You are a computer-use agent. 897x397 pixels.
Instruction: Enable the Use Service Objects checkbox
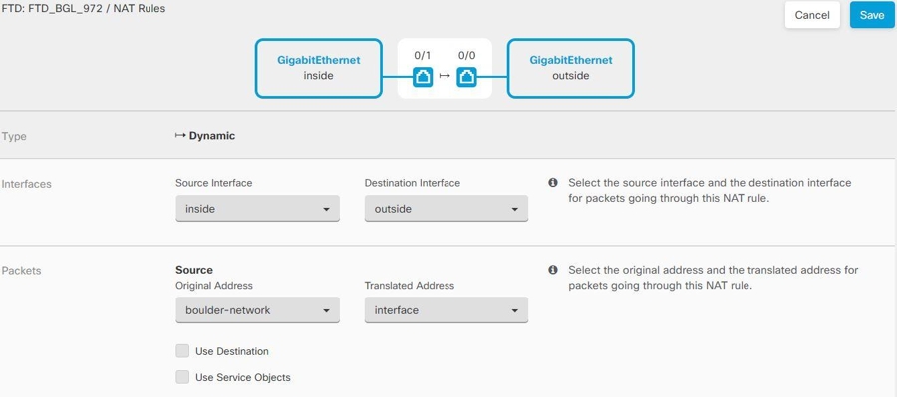point(182,377)
